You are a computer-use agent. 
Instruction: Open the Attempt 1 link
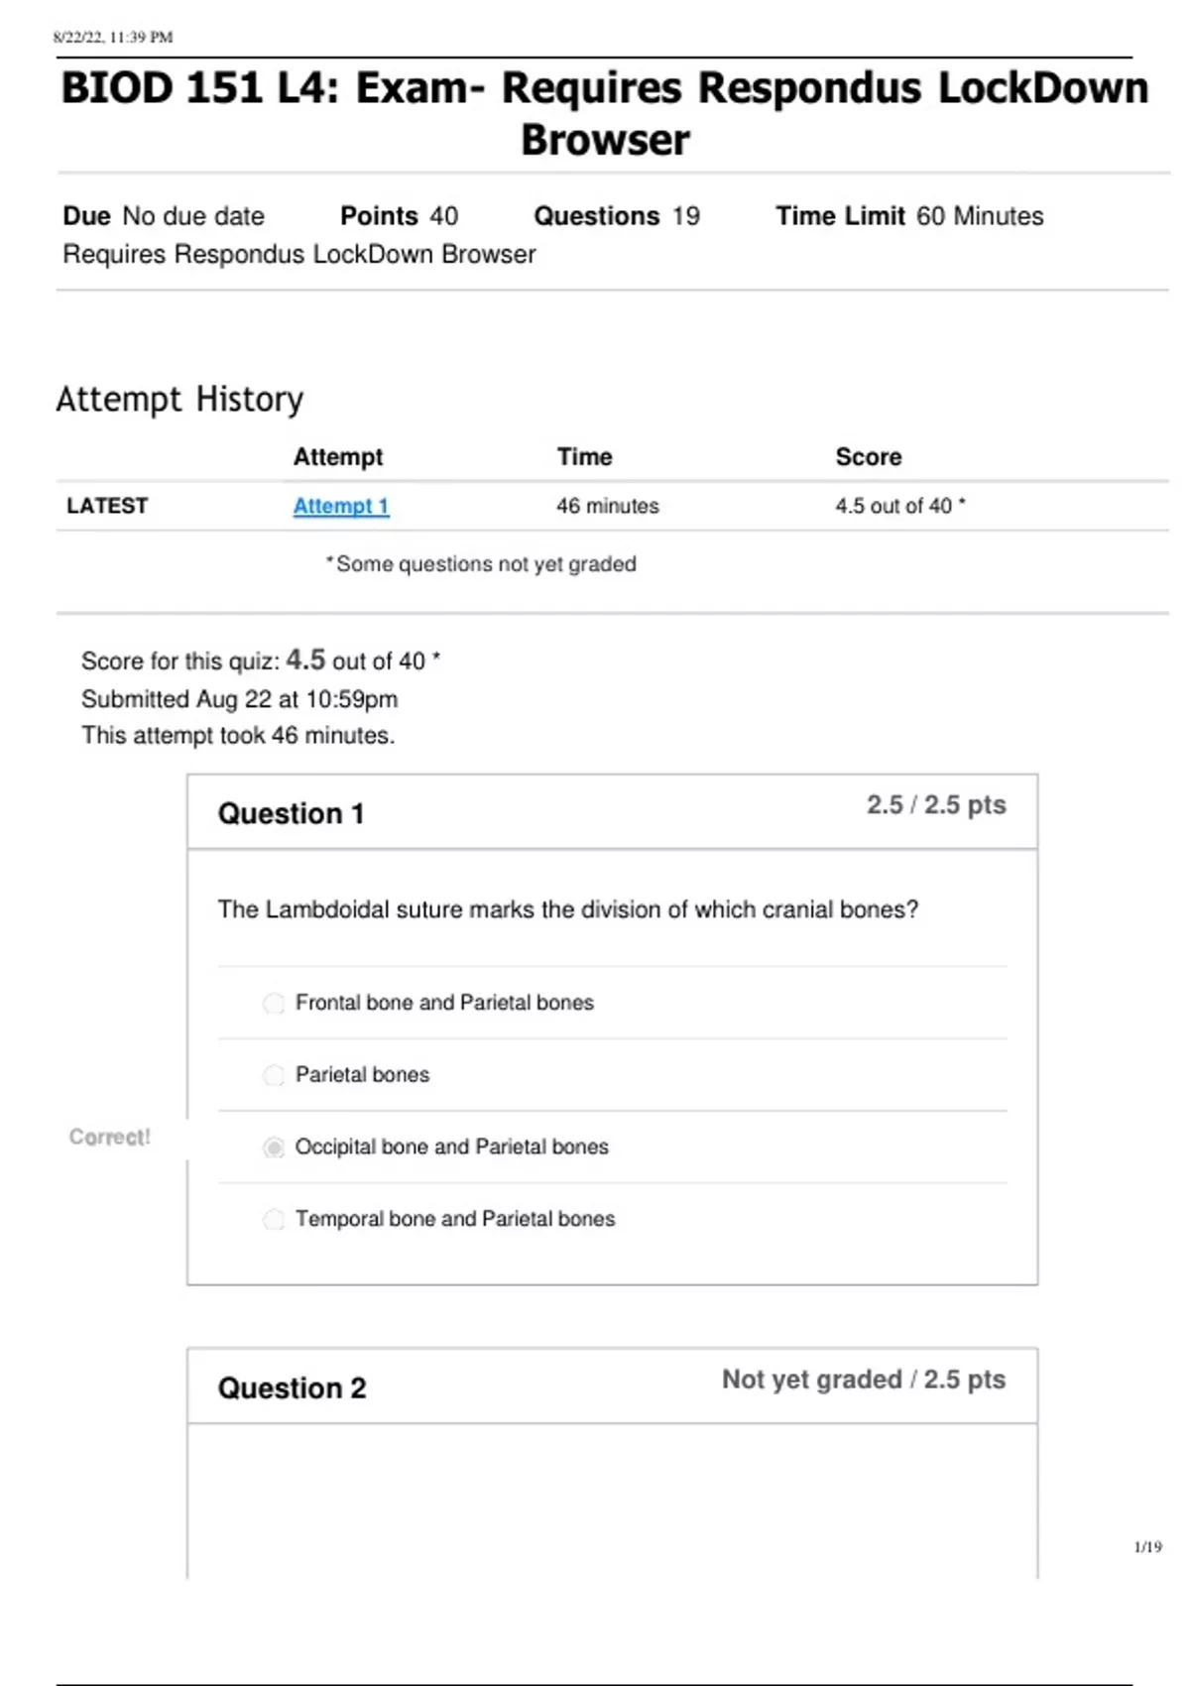pos(340,506)
